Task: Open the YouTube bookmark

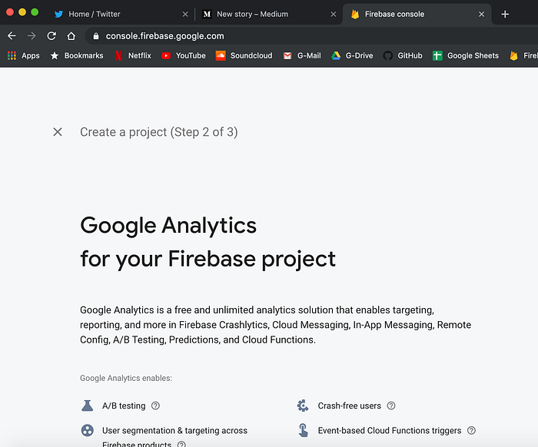Action: 184,55
